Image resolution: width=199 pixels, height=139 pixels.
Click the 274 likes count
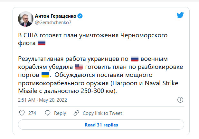coord(32,113)
